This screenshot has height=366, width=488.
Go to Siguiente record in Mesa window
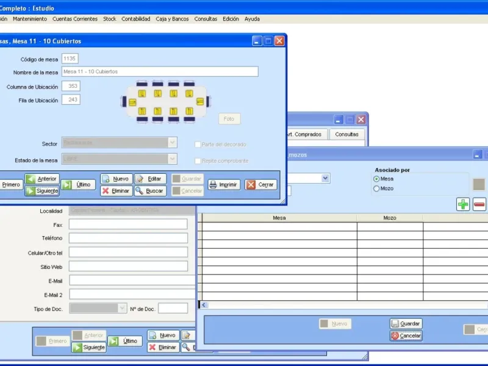click(x=42, y=191)
